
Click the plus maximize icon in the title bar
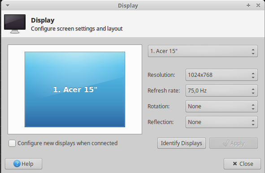click(248, 5)
